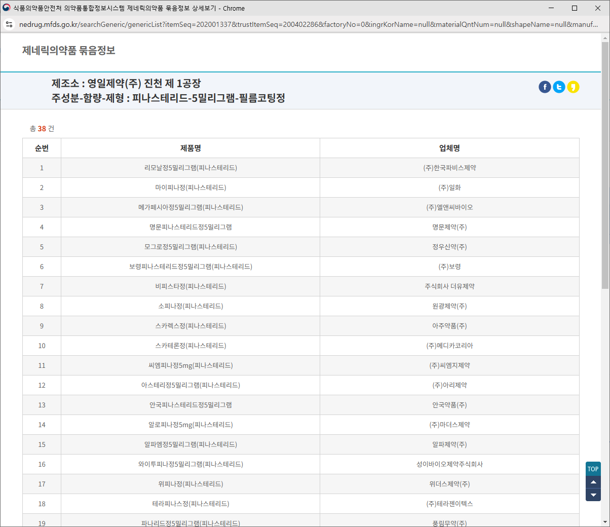Click company name (주)엘앤씨바이오

click(x=449, y=207)
